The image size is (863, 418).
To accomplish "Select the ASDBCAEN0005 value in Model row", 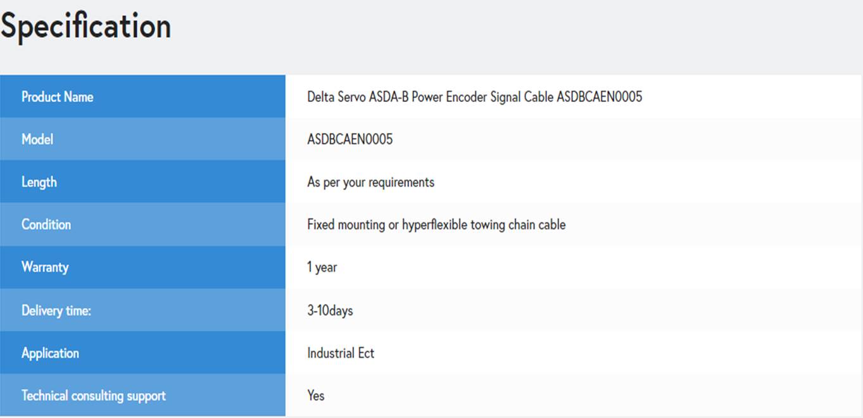I will point(350,139).
